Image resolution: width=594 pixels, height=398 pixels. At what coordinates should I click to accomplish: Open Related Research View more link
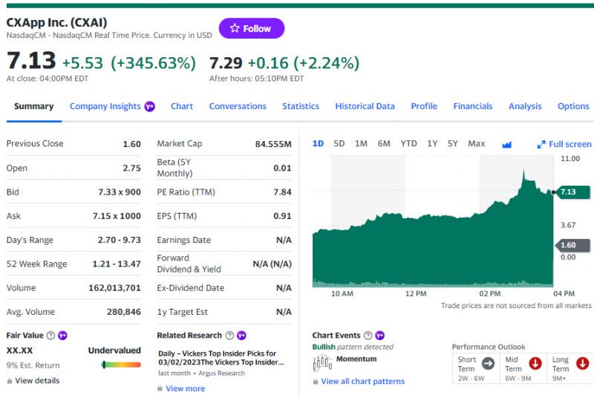(x=185, y=388)
